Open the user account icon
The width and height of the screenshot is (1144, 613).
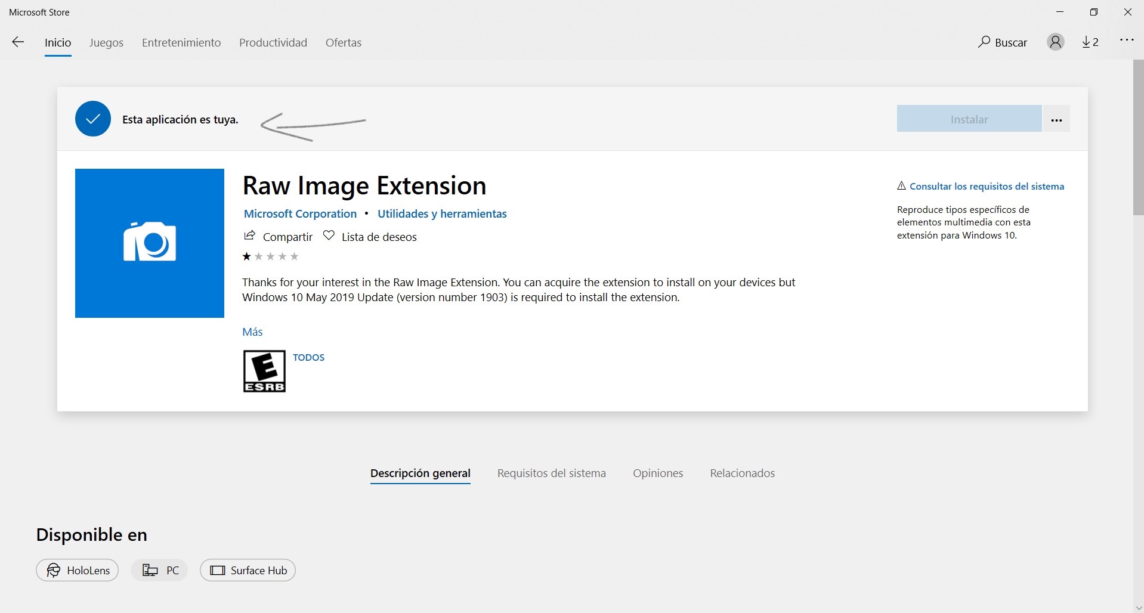pyautogui.click(x=1055, y=42)
